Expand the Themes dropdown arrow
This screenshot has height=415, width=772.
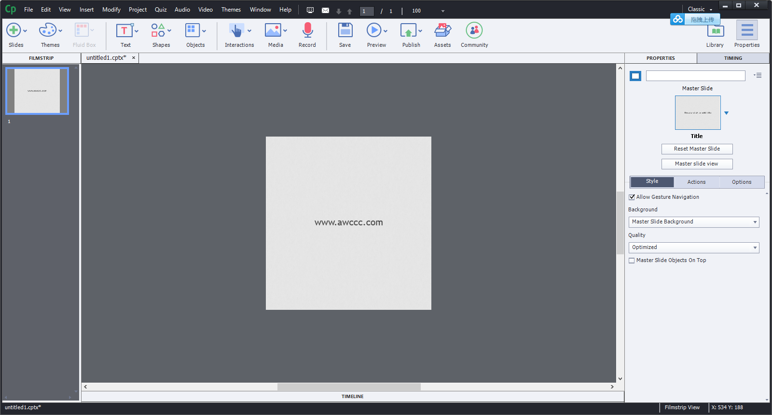[60, 31]
